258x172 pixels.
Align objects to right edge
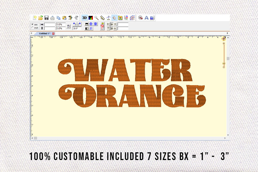(x=115, y=24)
